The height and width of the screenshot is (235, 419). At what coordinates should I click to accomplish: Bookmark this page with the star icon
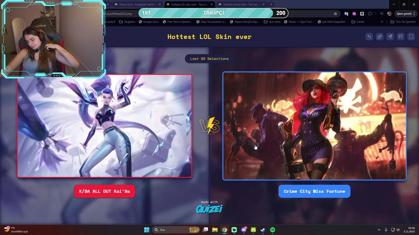tap(335, 14)
